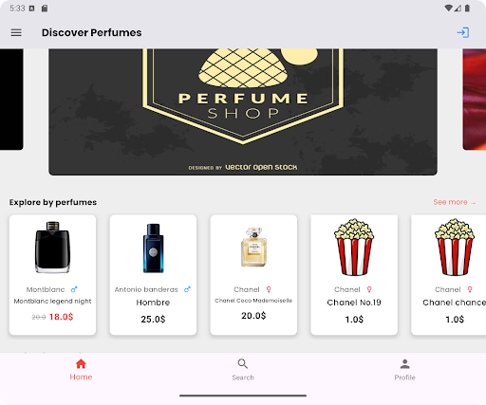The width and height of the screenshot is (486, 405).
Task: Select the Chanel No.19 popcorn image
Action: (x=354, y=247)
